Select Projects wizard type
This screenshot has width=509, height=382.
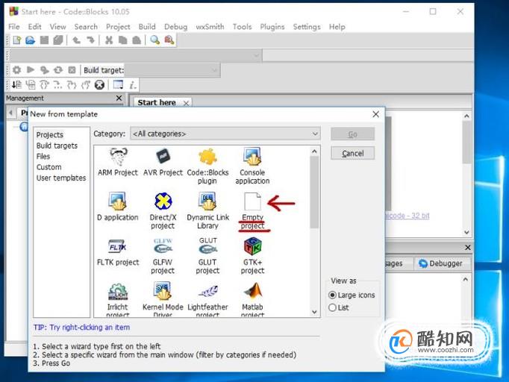(x=50, y=135)
